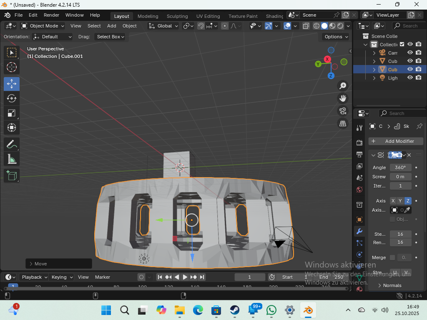This screenshot has height=320, width=427.
Task: Select the Move tool in toolbar
Action: [x=12, y=84]
